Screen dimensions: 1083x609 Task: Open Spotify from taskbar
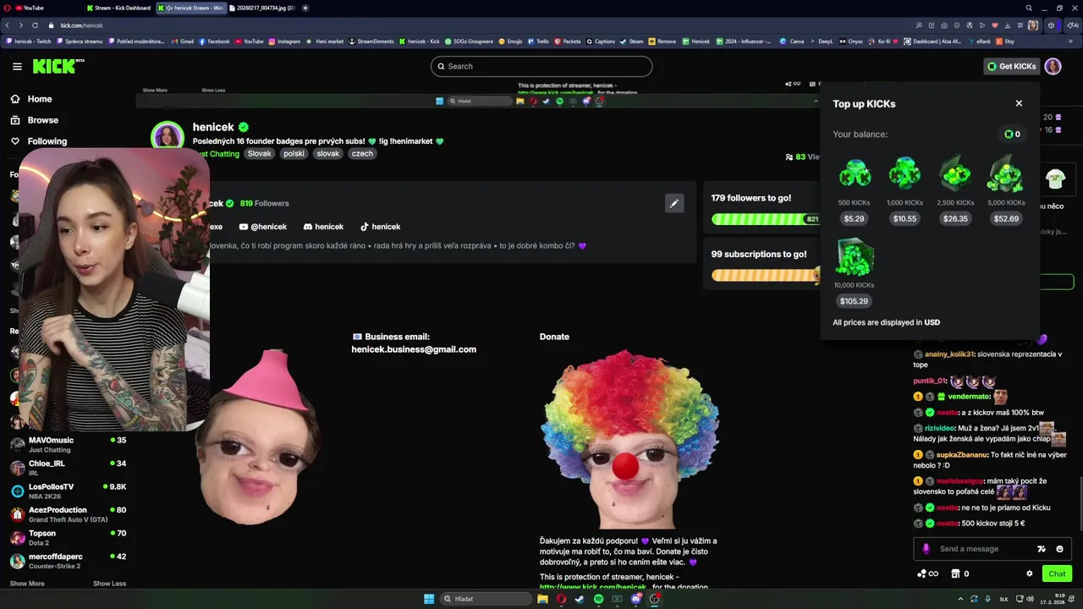[598, 599]
